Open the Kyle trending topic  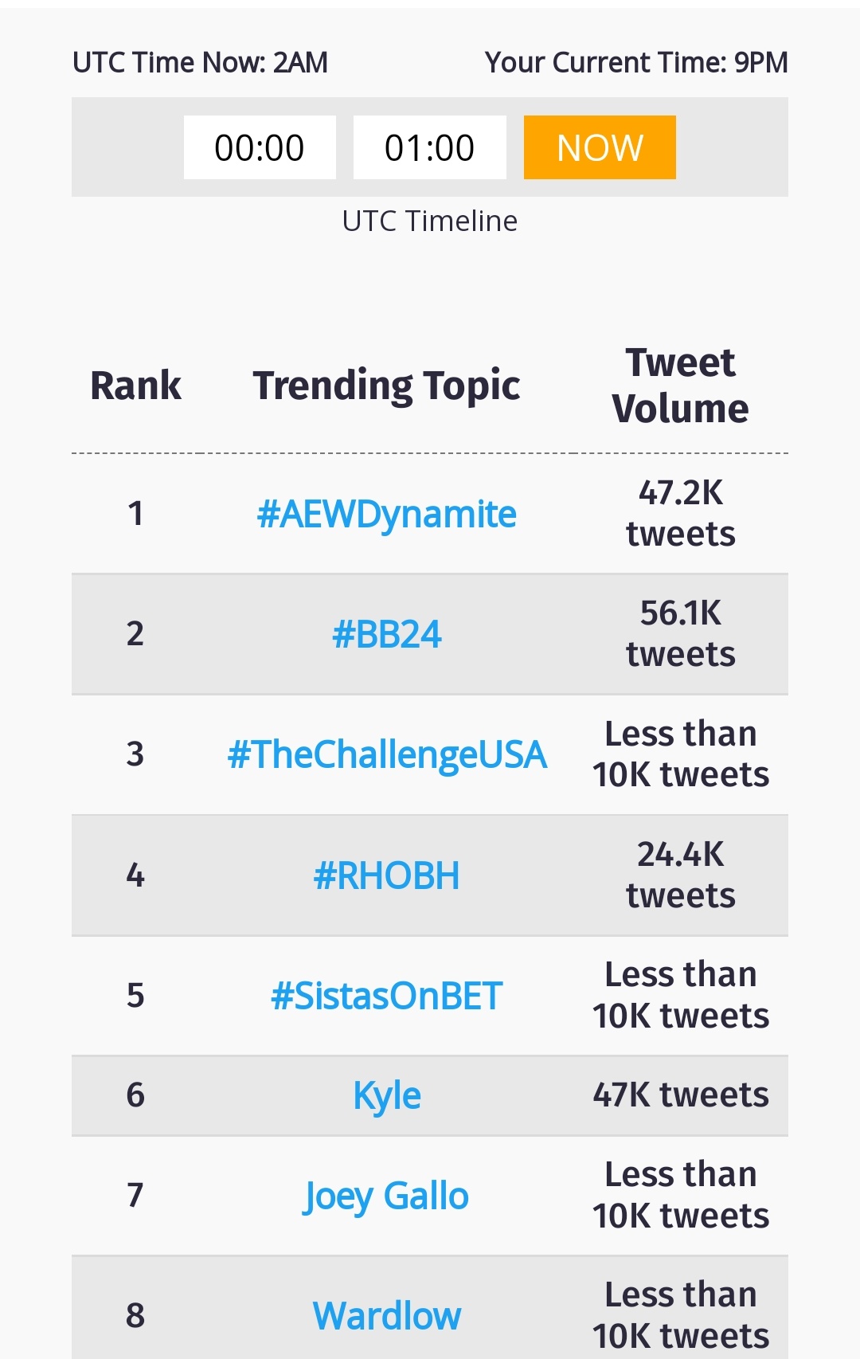point(387,1096)
